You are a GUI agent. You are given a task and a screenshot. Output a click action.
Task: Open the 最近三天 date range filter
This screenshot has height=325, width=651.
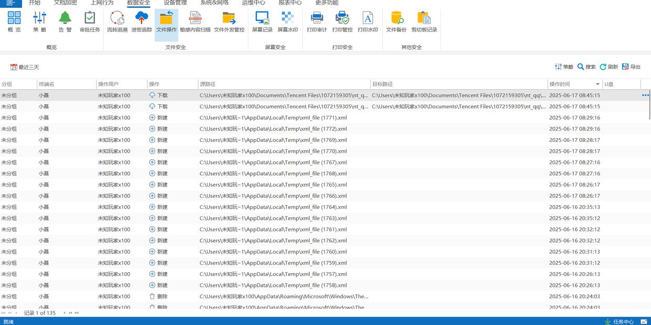coord(25,67)
